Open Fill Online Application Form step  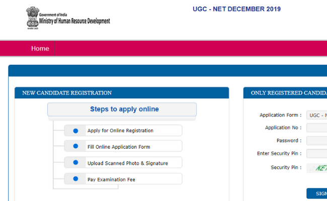[119, 147]
